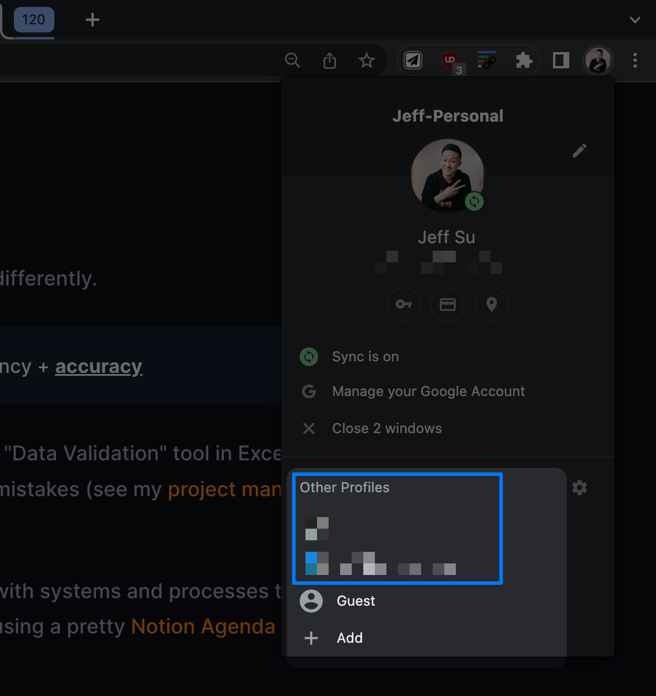
Task: Click the Jeff-Personal profile name
Action: coord(448,116)
